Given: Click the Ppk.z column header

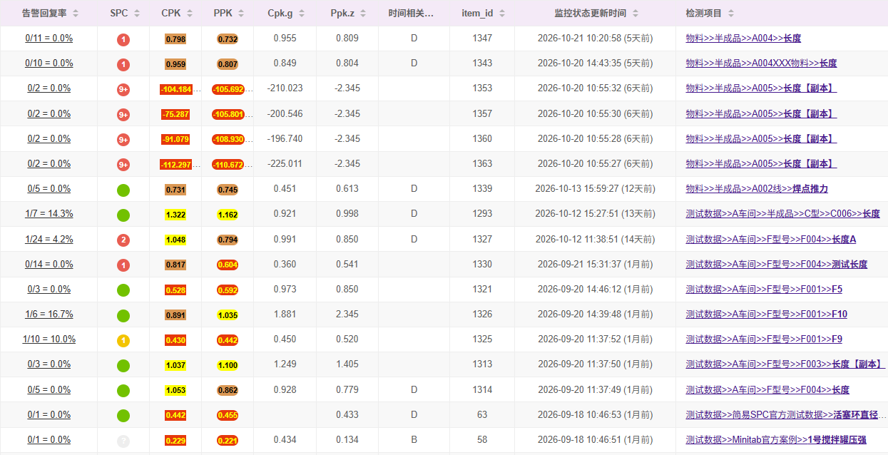Looking at the screenshot, I should pyautogui.click(x=347, y=13).
